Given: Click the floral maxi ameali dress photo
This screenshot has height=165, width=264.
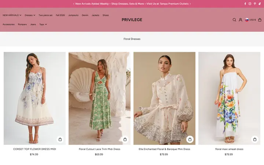Looking at the screenshot, I should click(x=229, y=98).
